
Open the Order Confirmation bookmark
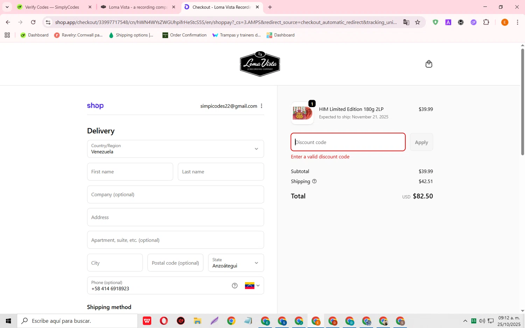pyautogui.click(x=184, y=35)
